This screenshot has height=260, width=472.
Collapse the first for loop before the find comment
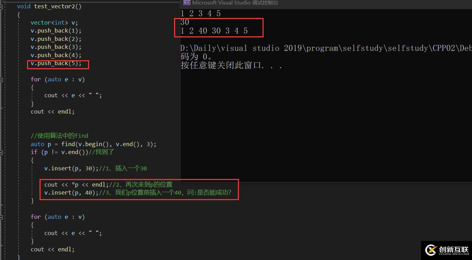[1, 79]
